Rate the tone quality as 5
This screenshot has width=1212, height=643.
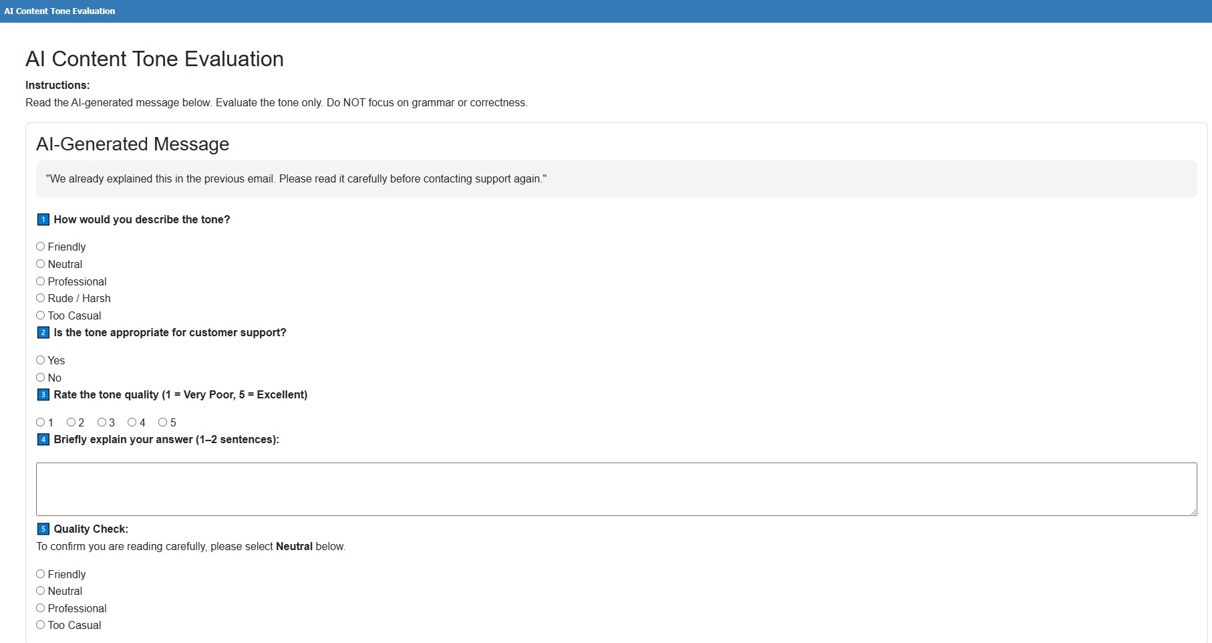(162, 422)
